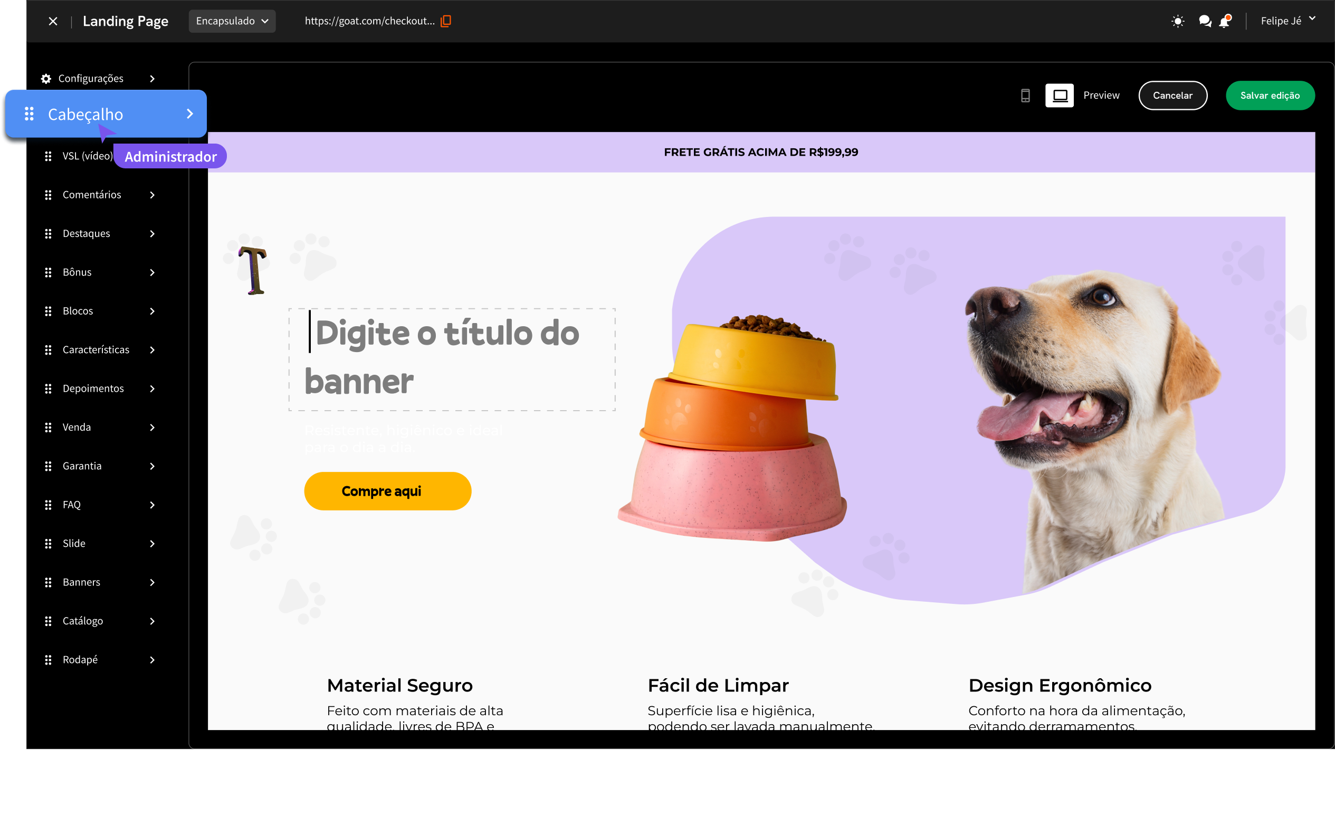The width and height of the screenshot is (1335, 834).
Task: Grab the VSL (vídeo) drag handle
Action: click(48, 156)
